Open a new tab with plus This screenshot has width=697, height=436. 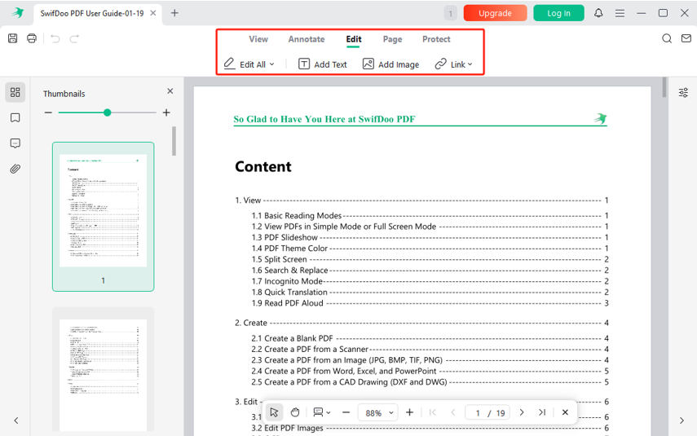tap(174, 13)
